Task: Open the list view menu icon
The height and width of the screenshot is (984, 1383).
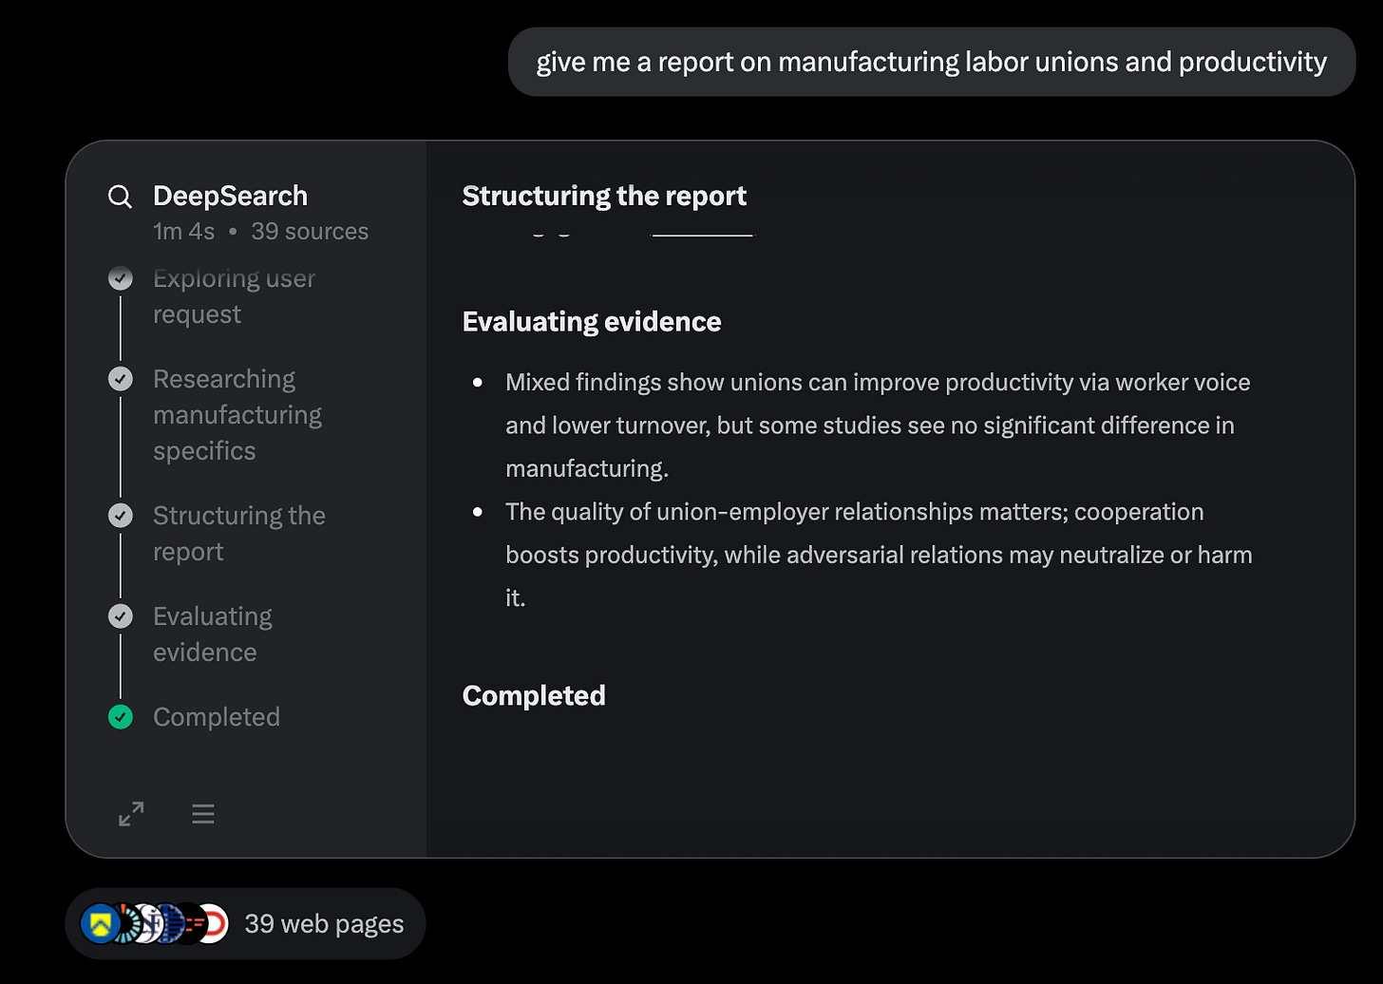Action: click(203, 814)
